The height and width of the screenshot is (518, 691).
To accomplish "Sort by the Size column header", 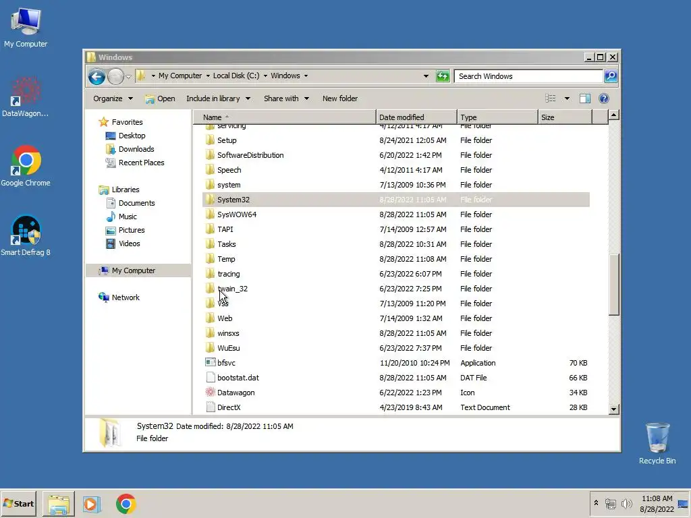I will [x=565, y=117].
